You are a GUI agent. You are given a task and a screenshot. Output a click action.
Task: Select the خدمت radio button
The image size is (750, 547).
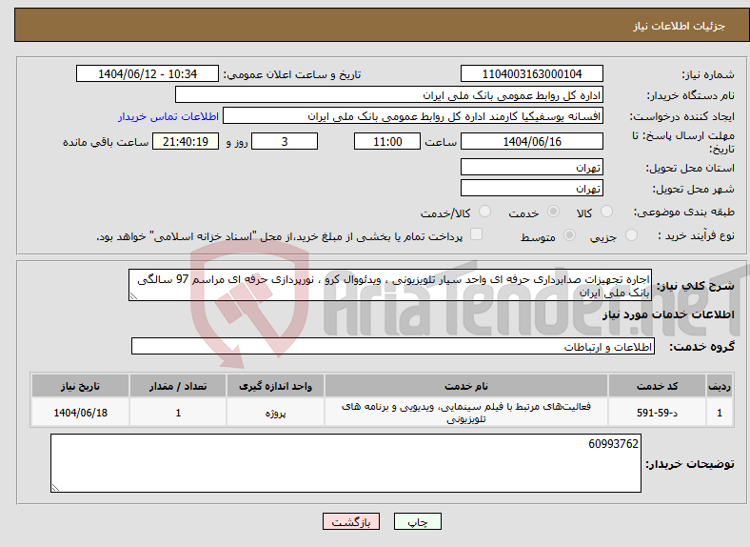pos(553,212)
